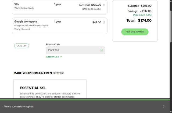Click the struck-through $264.00 price
The width and height of the screenshot is (172, 113).
pos(84,5)
